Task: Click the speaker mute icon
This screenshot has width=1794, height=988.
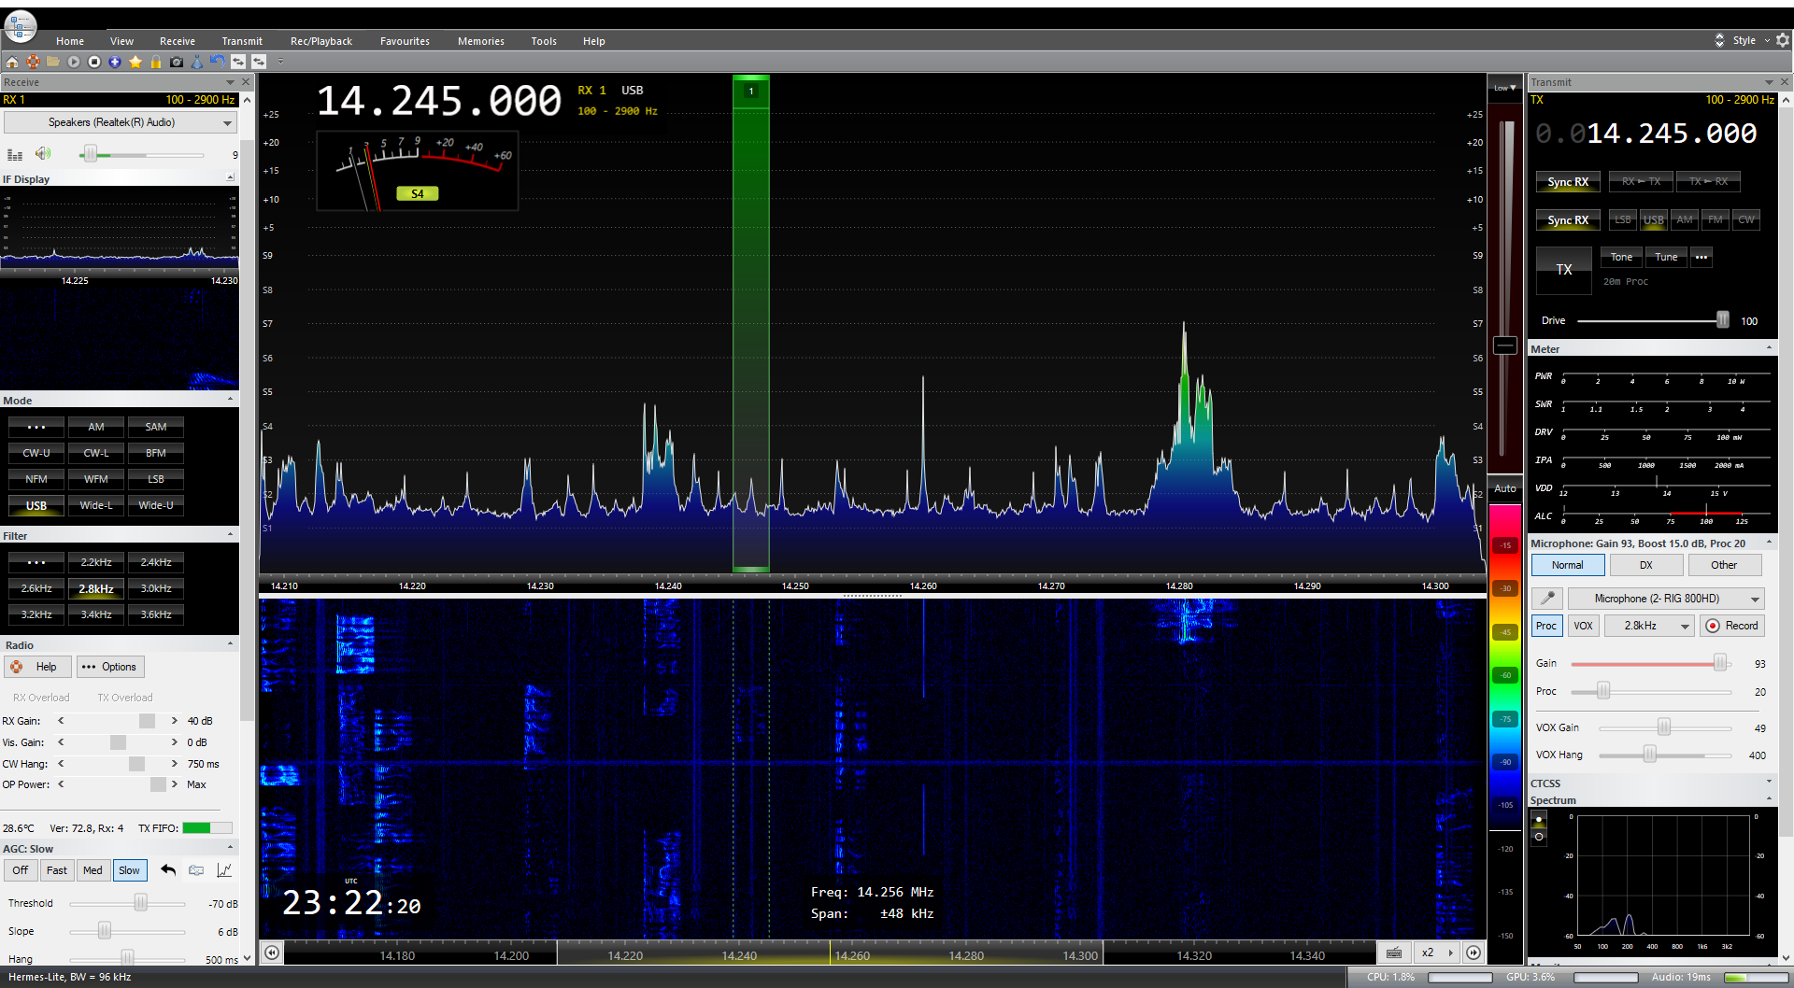Action: [43, 154]
